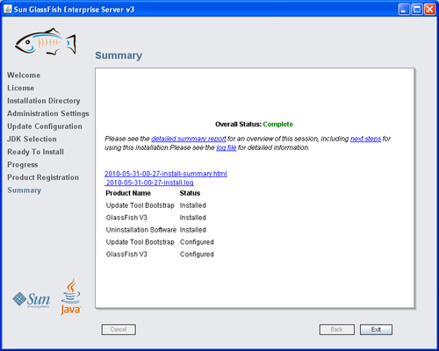
Task: Click the Sun Microsystems logo
Action: [x=32, y=299]
